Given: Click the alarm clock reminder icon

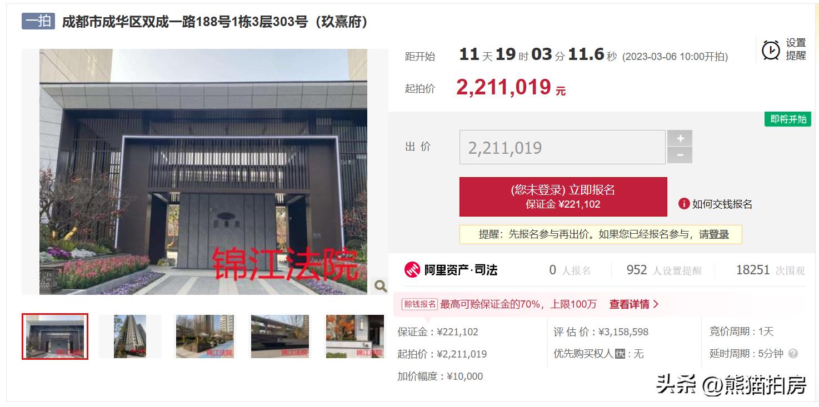Looking at the screenshot, I should (771, 50).
